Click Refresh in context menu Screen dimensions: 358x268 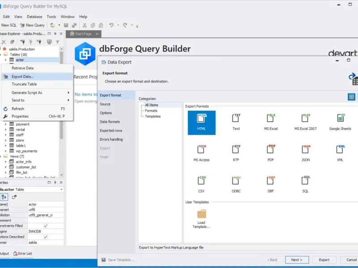pos(38,109)
